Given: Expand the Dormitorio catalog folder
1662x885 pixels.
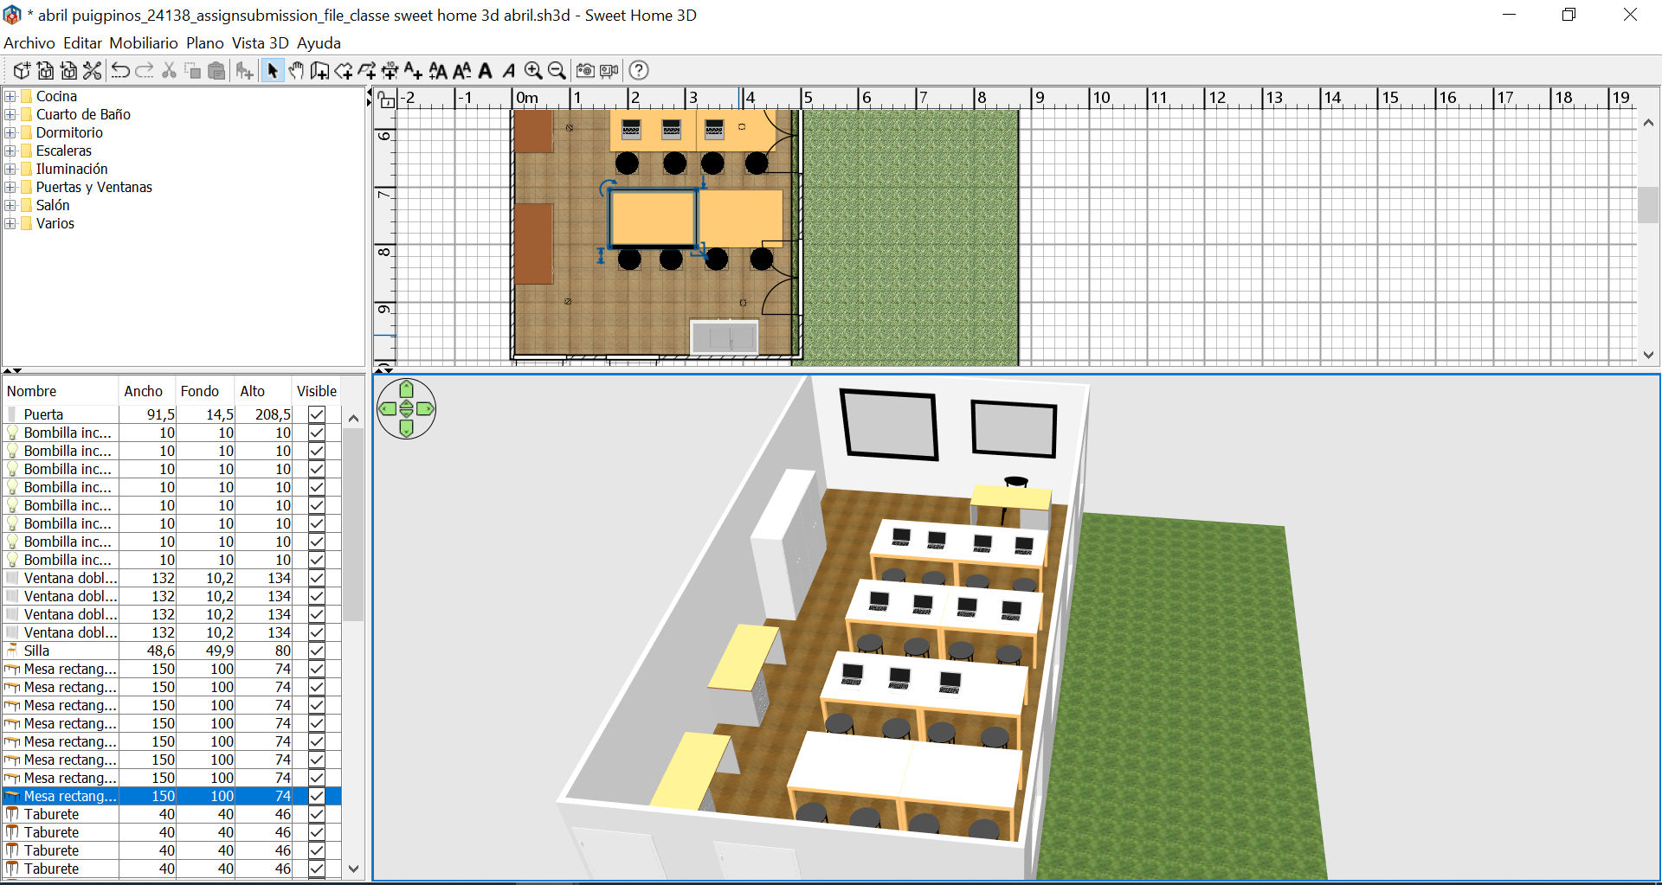Looking at the screenshot, I should 10,132.
